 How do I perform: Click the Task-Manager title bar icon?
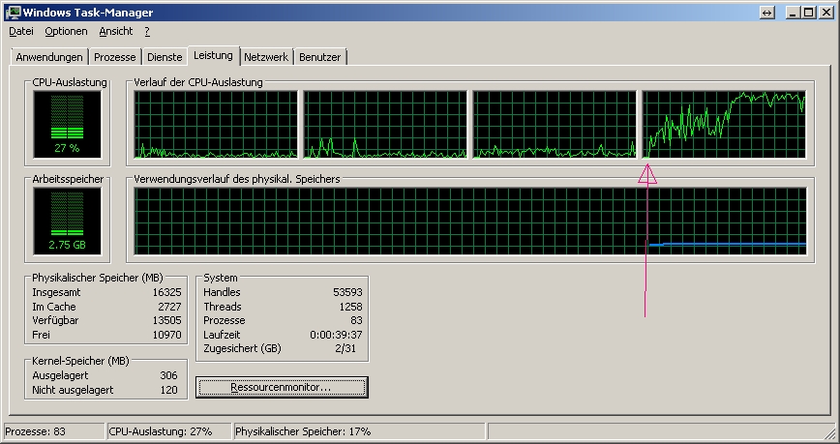click(13, 13)
